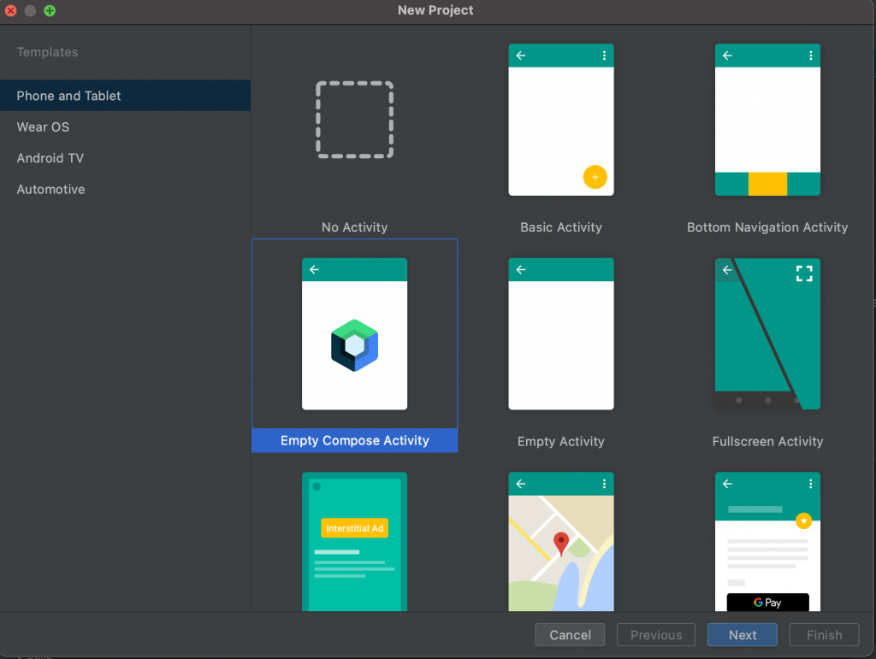Close the New Project dialog with red button
The image size is (876, 659).
[x=10, y=10]
